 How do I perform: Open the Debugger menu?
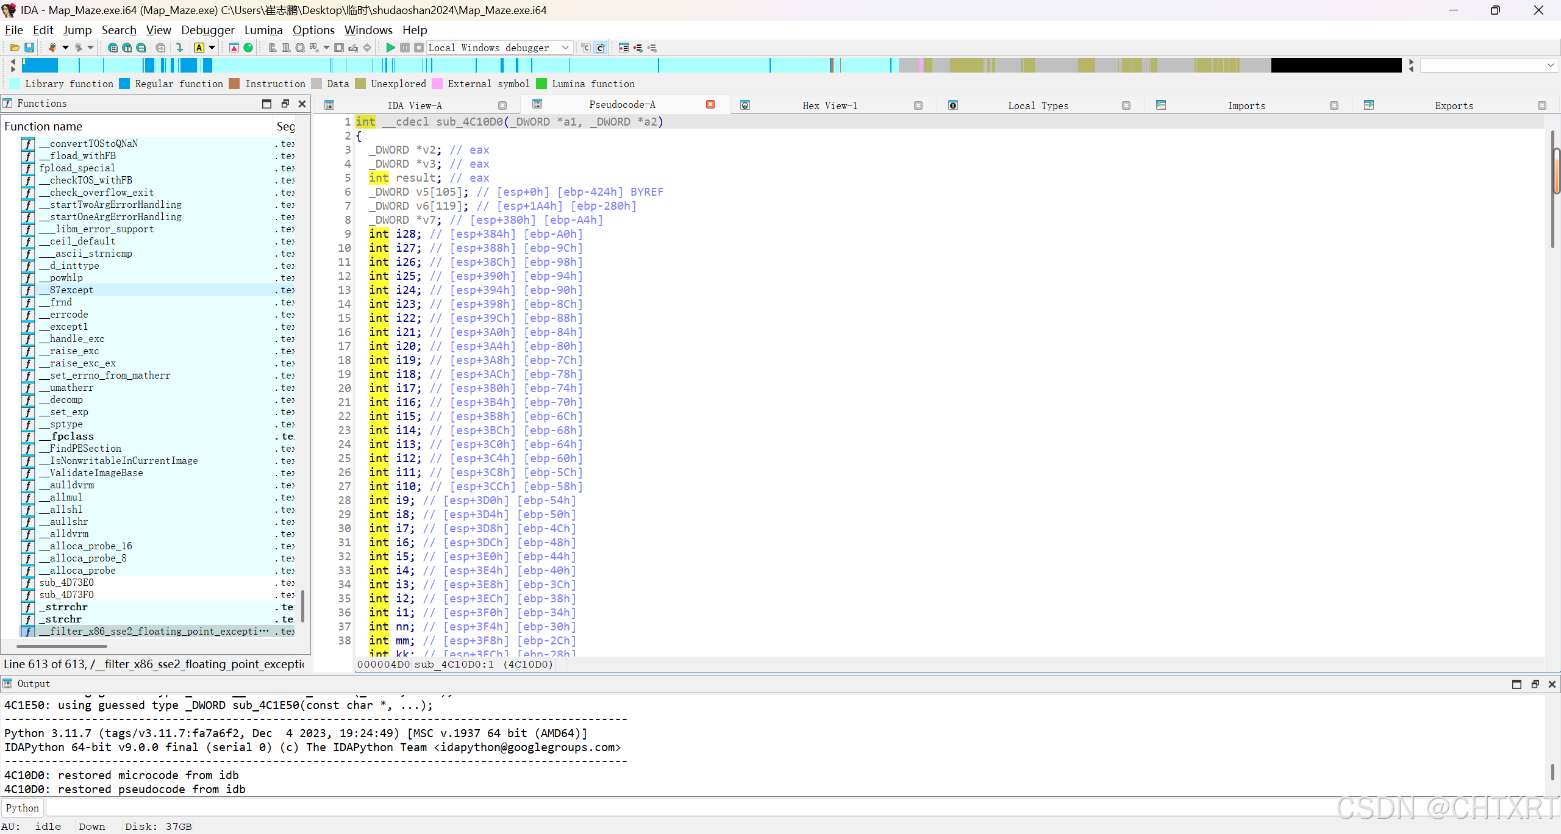click(x=208, y=30)
